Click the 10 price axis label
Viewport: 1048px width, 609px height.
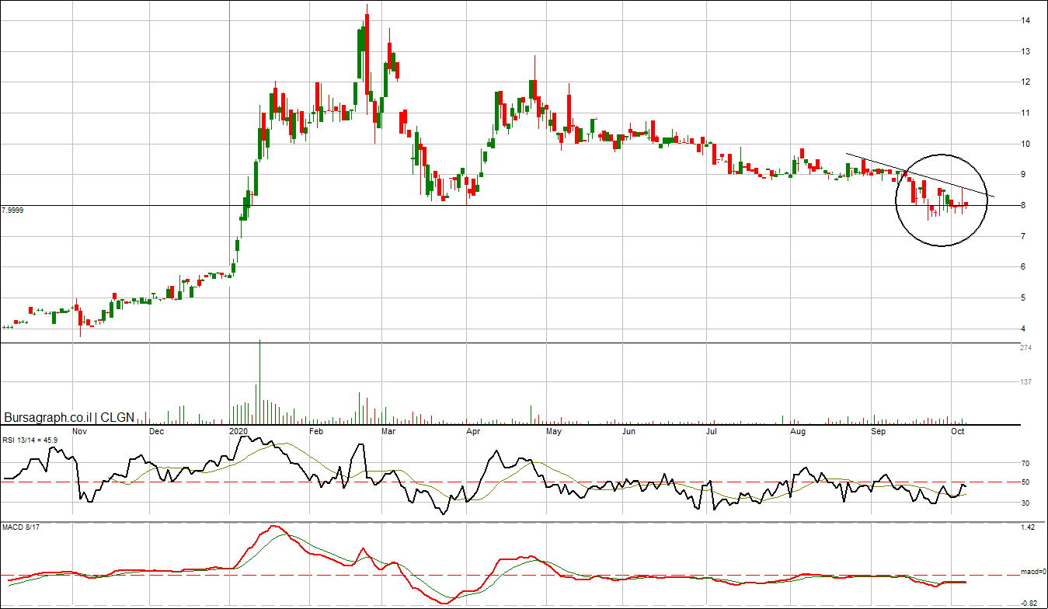coord(1026,144)
